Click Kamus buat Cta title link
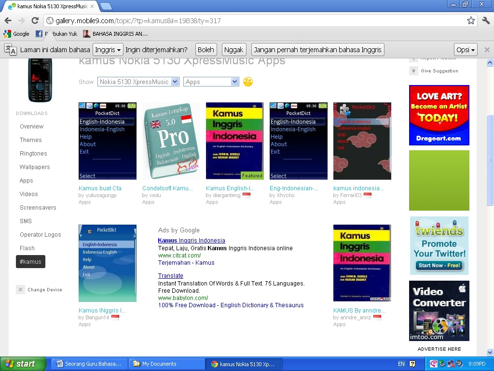 point(100,188)
